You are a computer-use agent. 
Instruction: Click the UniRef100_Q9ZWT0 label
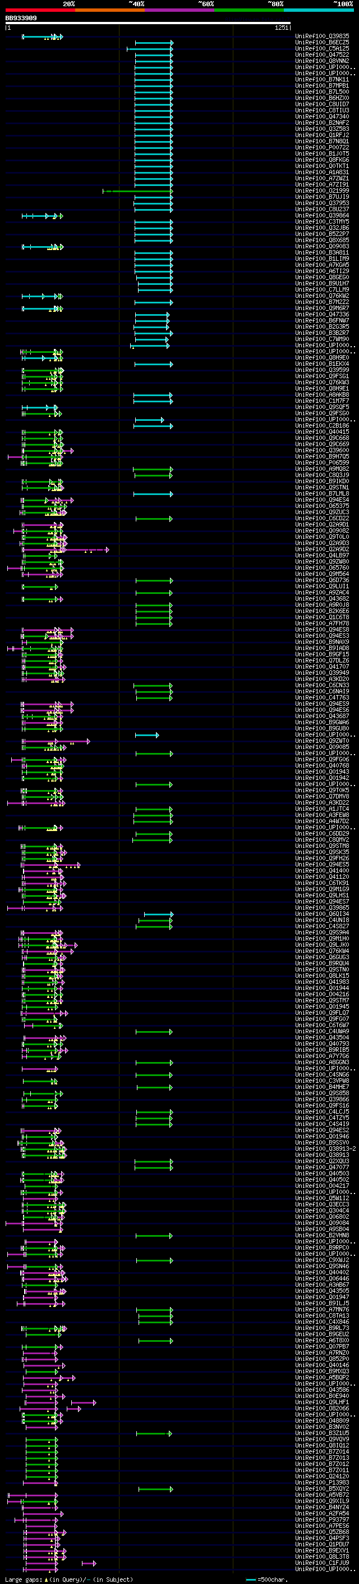(322, 741)
